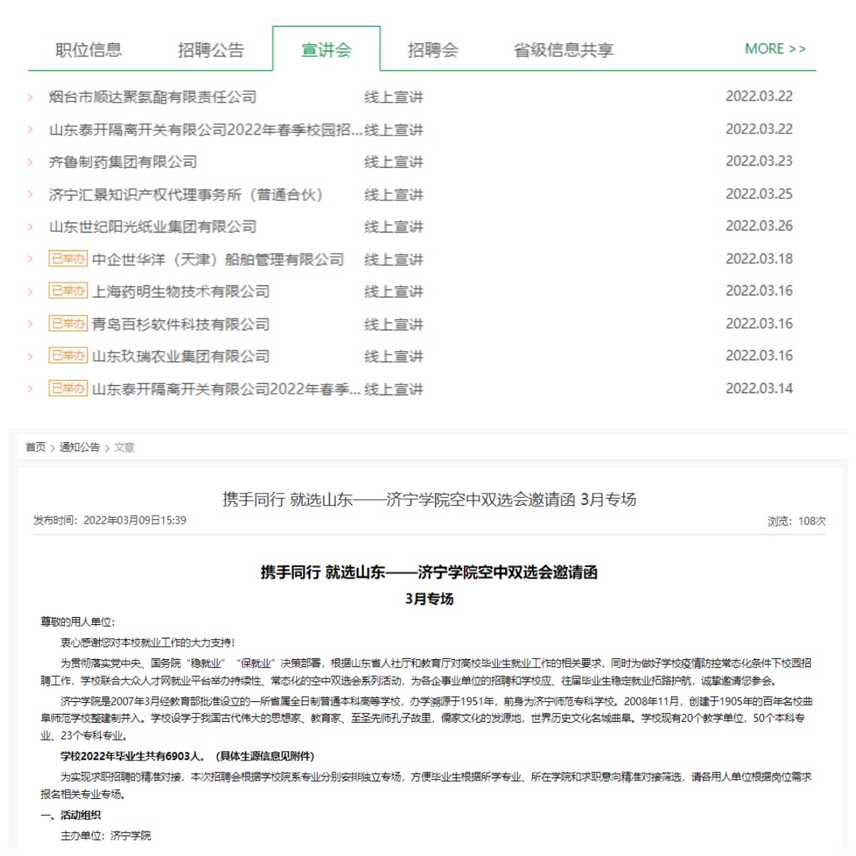Click arrow bullet before 济宁汇景知识产权
Viewport: 856px width, 856px height.
tap(30, 195)
